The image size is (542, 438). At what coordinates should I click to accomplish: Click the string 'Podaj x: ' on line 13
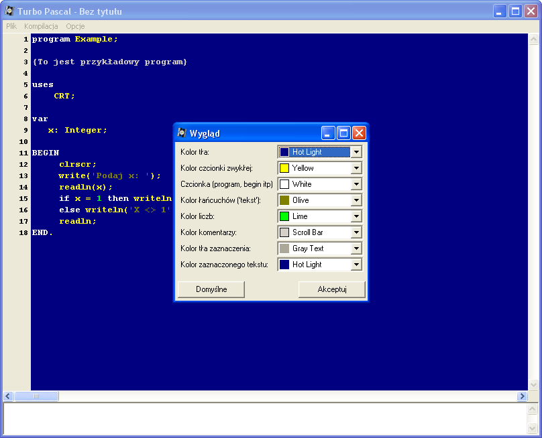pyautogui.click(x=121, y=175)
